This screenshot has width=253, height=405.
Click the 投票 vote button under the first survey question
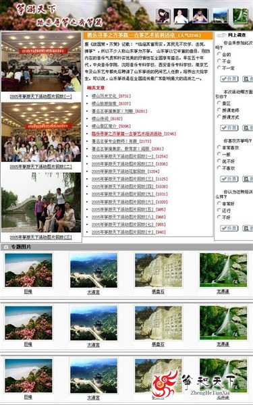coord(229,79)
